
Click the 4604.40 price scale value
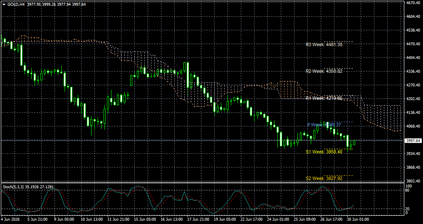(413, 17)
